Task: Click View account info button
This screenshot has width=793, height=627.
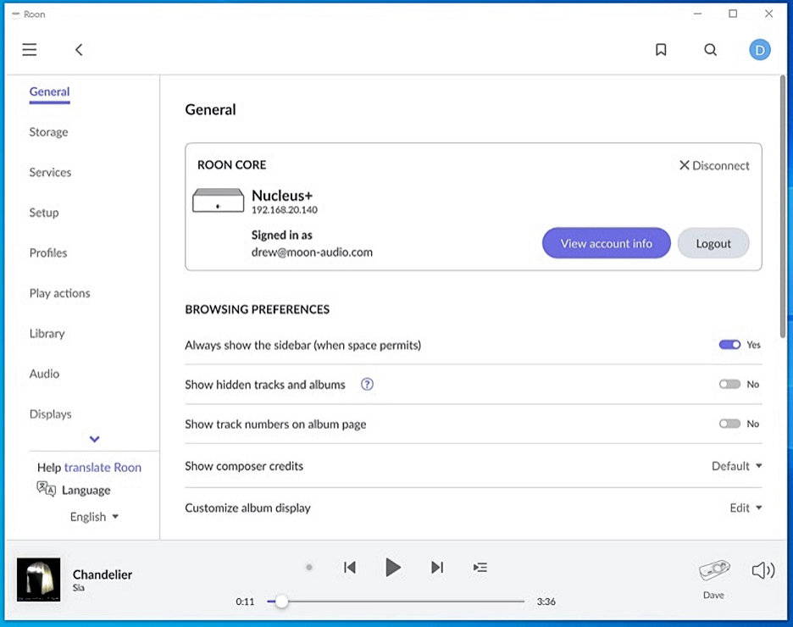Action: 607,243
